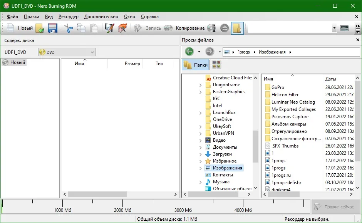Select the Контакты item in the tree
The height and width of the screenshot is (223, 362).
[x=223, y=175]
